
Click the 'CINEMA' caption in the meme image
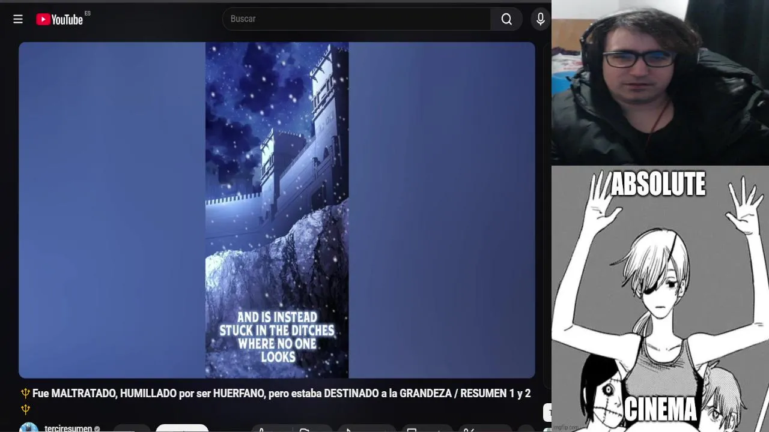click(660, 410)
